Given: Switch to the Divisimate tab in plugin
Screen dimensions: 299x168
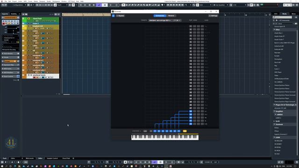Looking at the screenshot, I should click(160, 16).
